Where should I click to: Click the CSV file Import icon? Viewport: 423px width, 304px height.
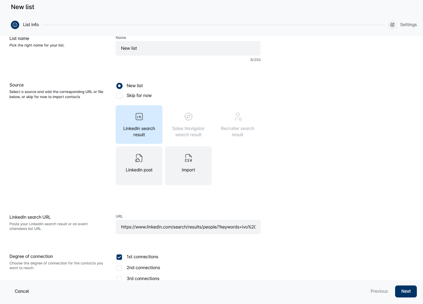(188, 158)
